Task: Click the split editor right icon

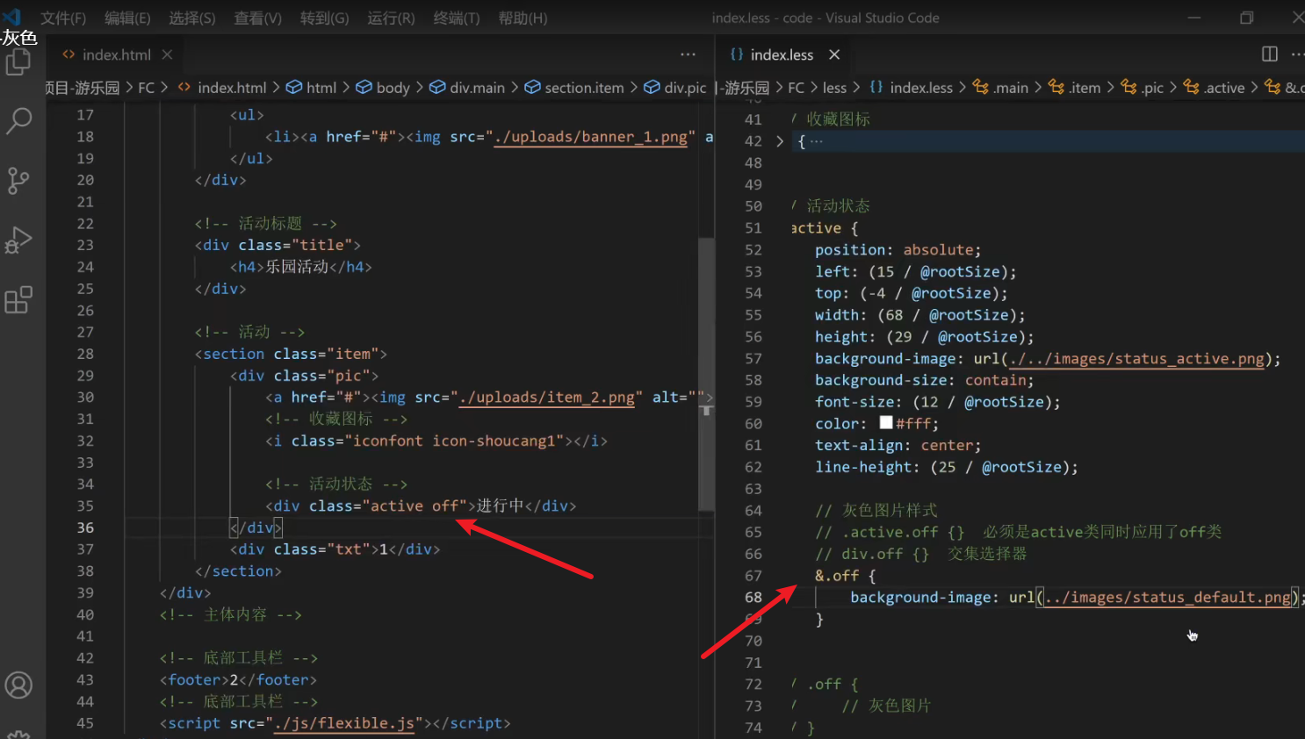Action: (1269, 54)
